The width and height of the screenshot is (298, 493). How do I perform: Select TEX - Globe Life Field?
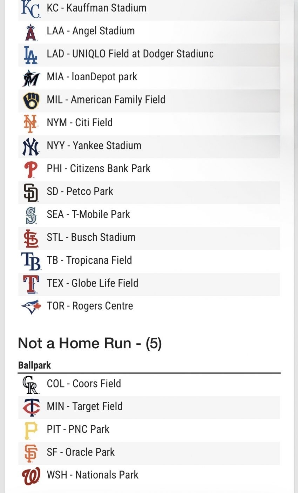pos(149,284)
